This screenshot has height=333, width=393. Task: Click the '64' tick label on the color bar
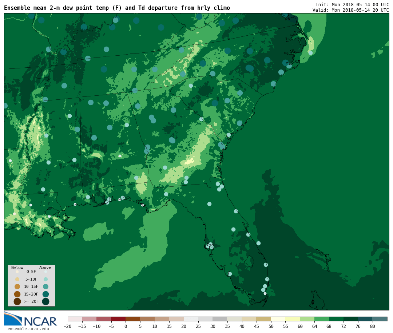(x=314, y=326)
